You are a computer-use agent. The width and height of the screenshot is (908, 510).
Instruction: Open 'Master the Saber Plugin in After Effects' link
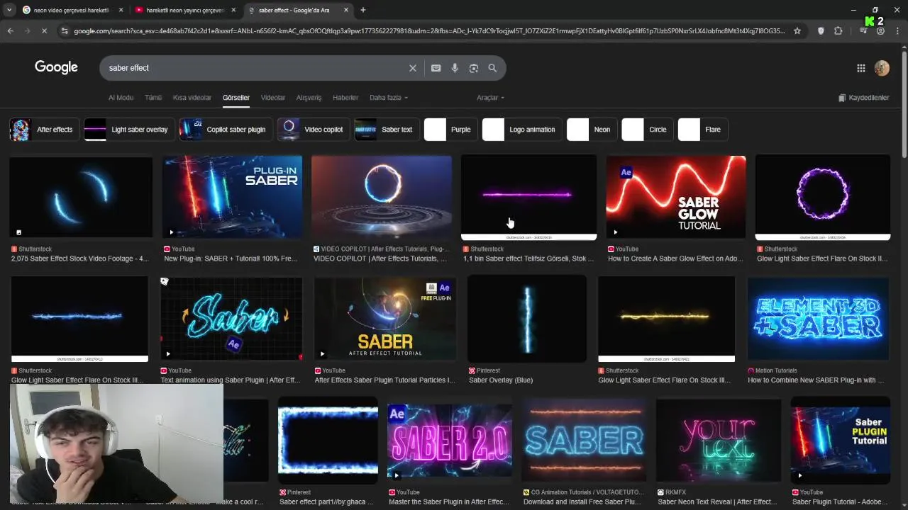click(449, 502)
